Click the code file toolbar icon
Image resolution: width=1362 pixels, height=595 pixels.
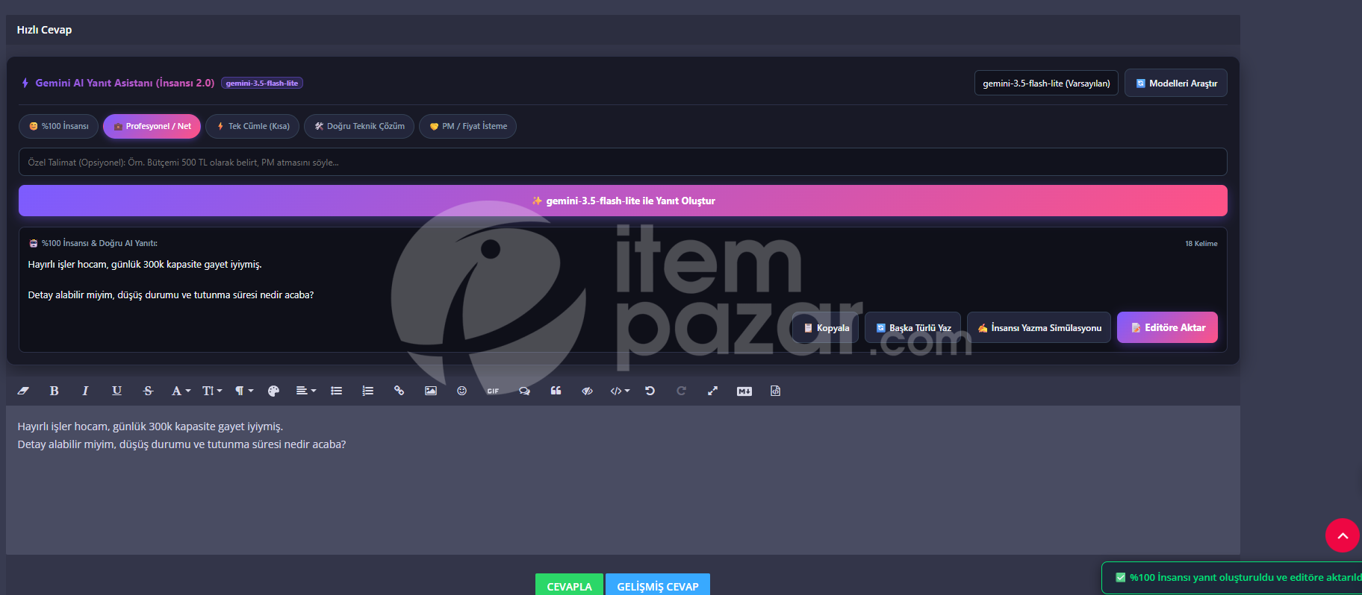(775, 391)
